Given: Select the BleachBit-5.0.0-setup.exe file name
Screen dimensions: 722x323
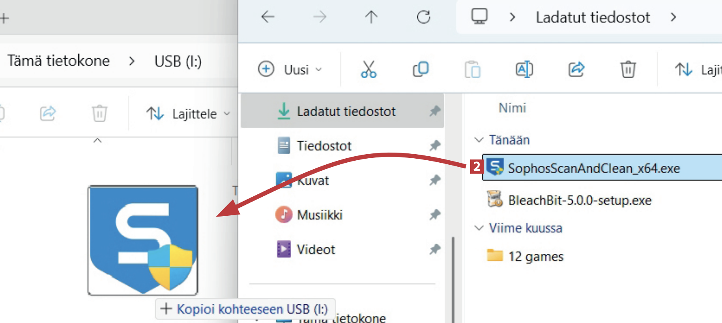Looking at the screenshot, I should [x=580, y=200].
